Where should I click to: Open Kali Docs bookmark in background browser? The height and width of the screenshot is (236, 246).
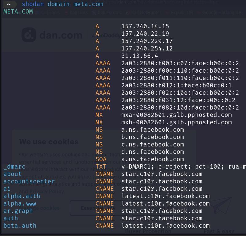[76, 13]
